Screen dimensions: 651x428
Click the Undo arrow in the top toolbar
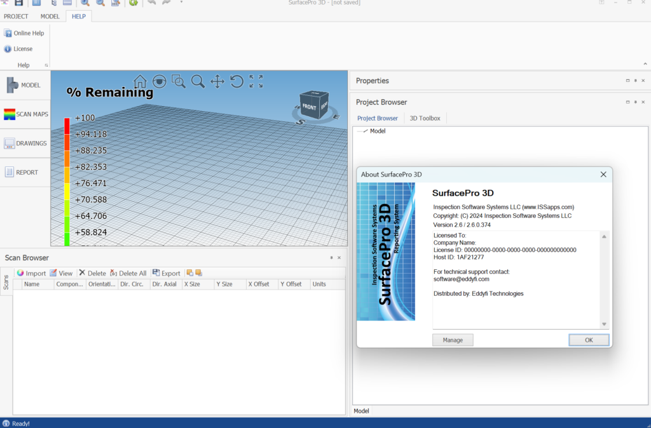151,3
